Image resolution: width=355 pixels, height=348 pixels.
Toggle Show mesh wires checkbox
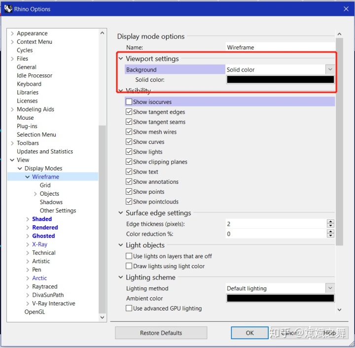tap(129, 132)
